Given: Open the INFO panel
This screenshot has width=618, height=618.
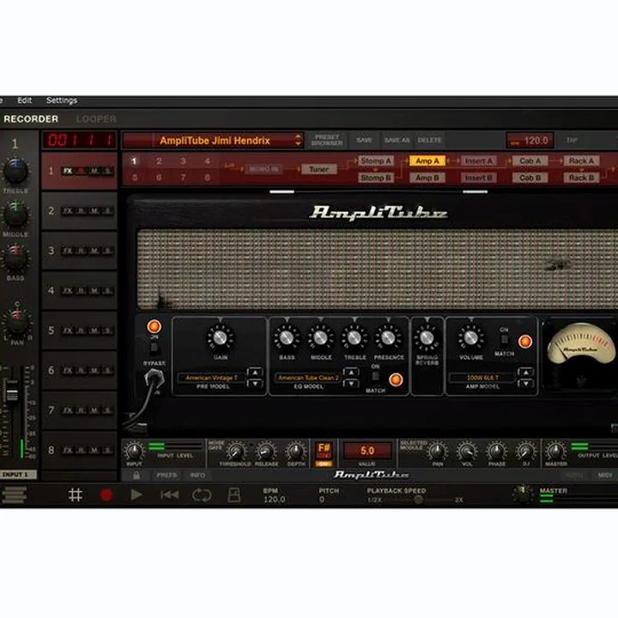Looking at the screenshot, I should 197,476.
